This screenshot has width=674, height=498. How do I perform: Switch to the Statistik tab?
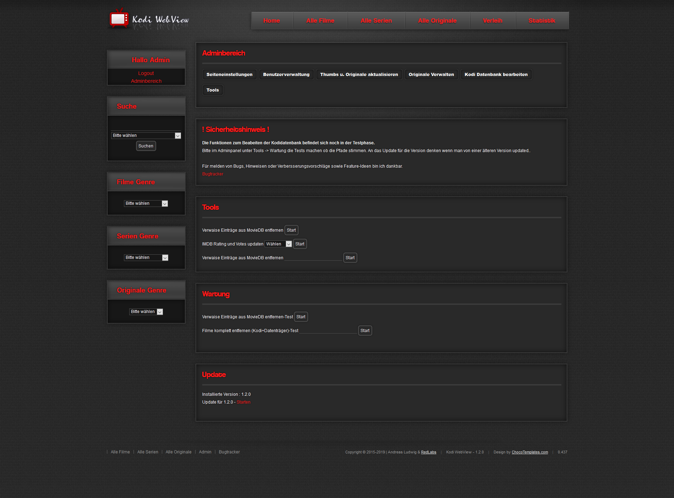542,21
